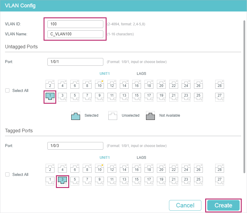The image size is (247, 213).
Task: Switch to UNIT1 tab in Untagged Ports
Action: (105, 74)
